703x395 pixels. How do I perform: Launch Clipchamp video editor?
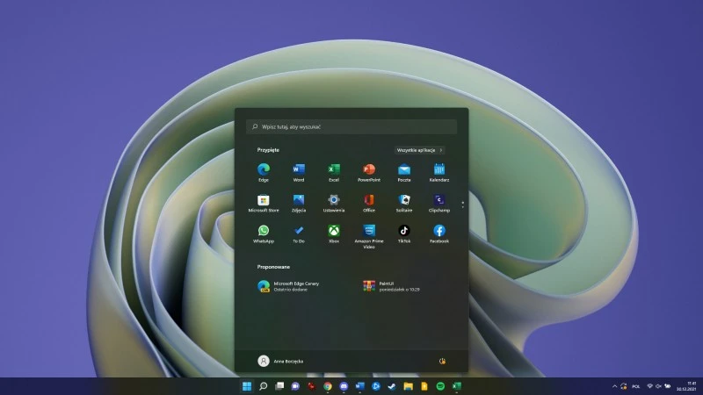point(438,203)
